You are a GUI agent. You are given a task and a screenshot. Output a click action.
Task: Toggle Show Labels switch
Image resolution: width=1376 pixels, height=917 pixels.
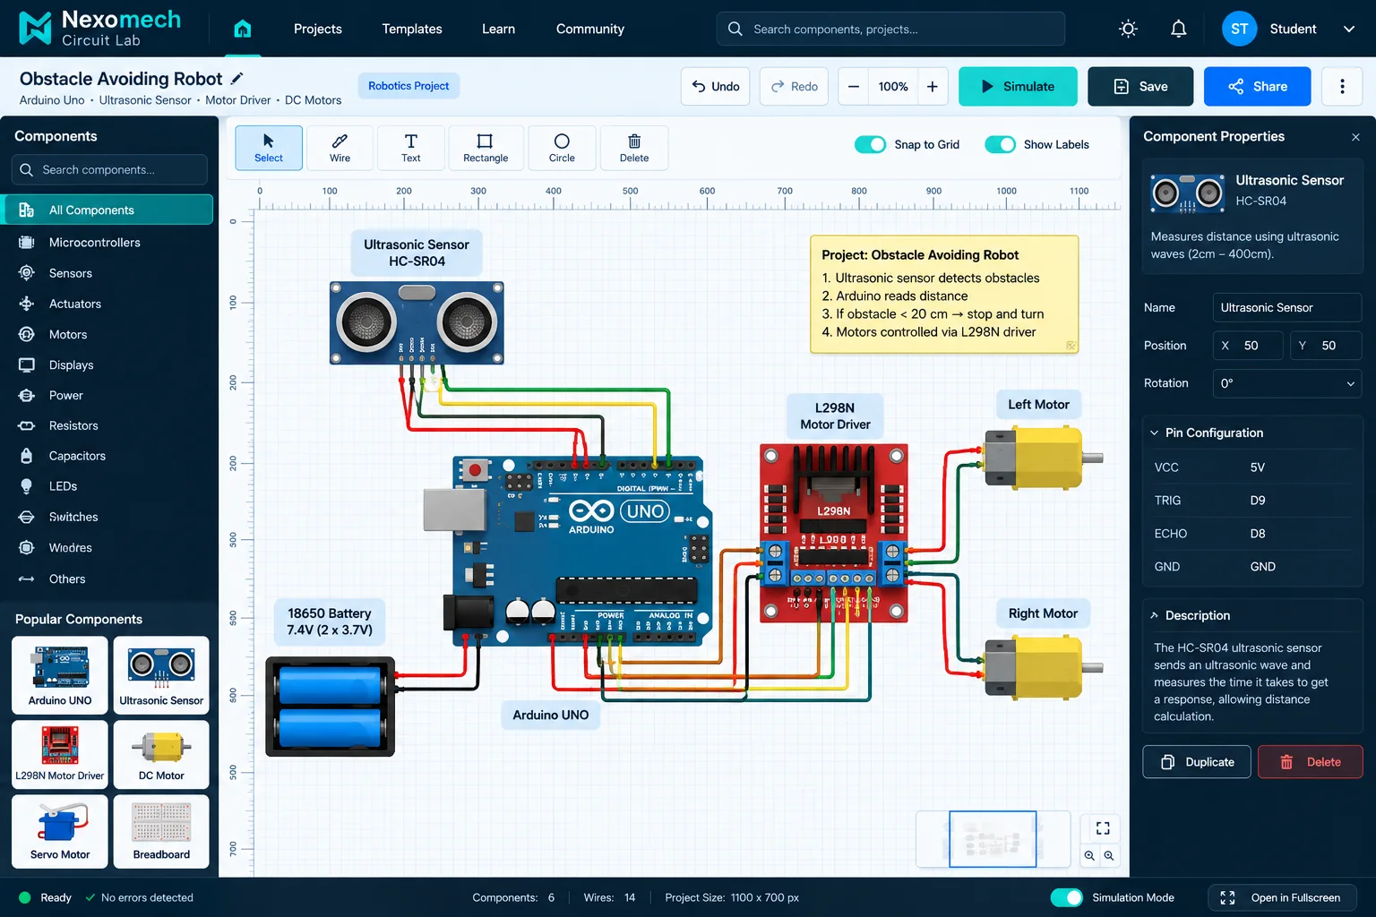coord(1000,144)
